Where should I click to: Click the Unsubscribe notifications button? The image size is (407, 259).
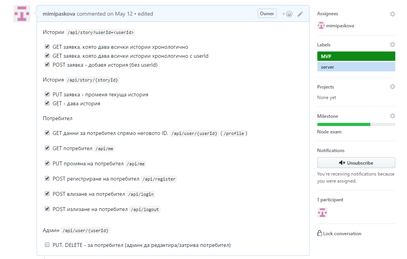click(356, 163)
